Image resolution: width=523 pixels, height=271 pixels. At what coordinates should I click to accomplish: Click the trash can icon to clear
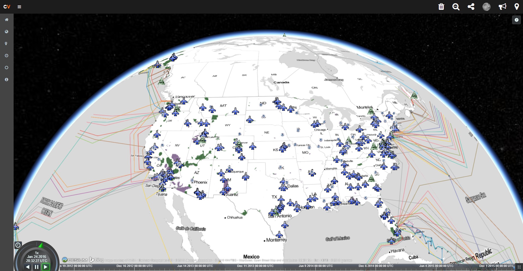441,7
